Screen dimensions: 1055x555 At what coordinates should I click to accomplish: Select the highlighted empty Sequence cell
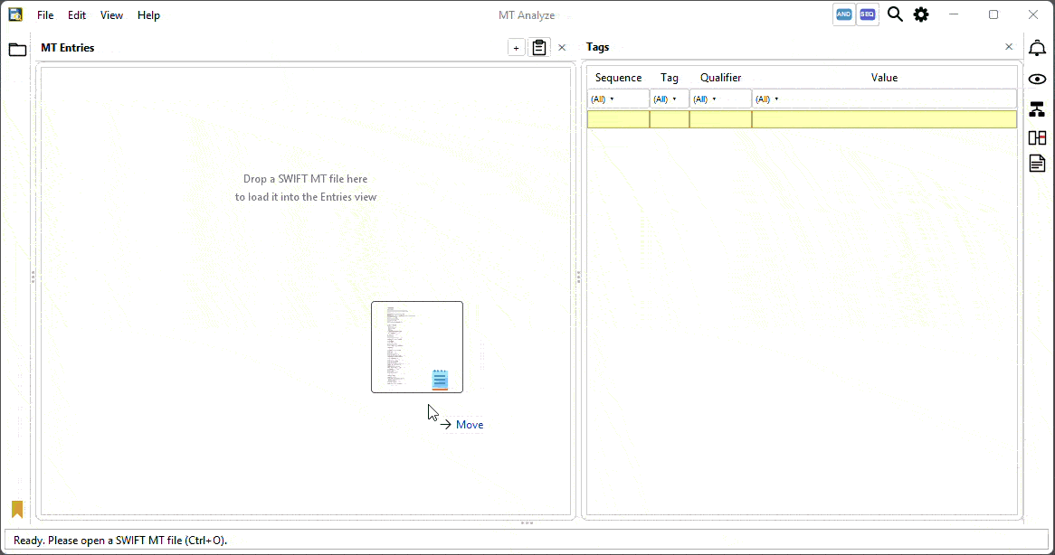tap(618, 119)
